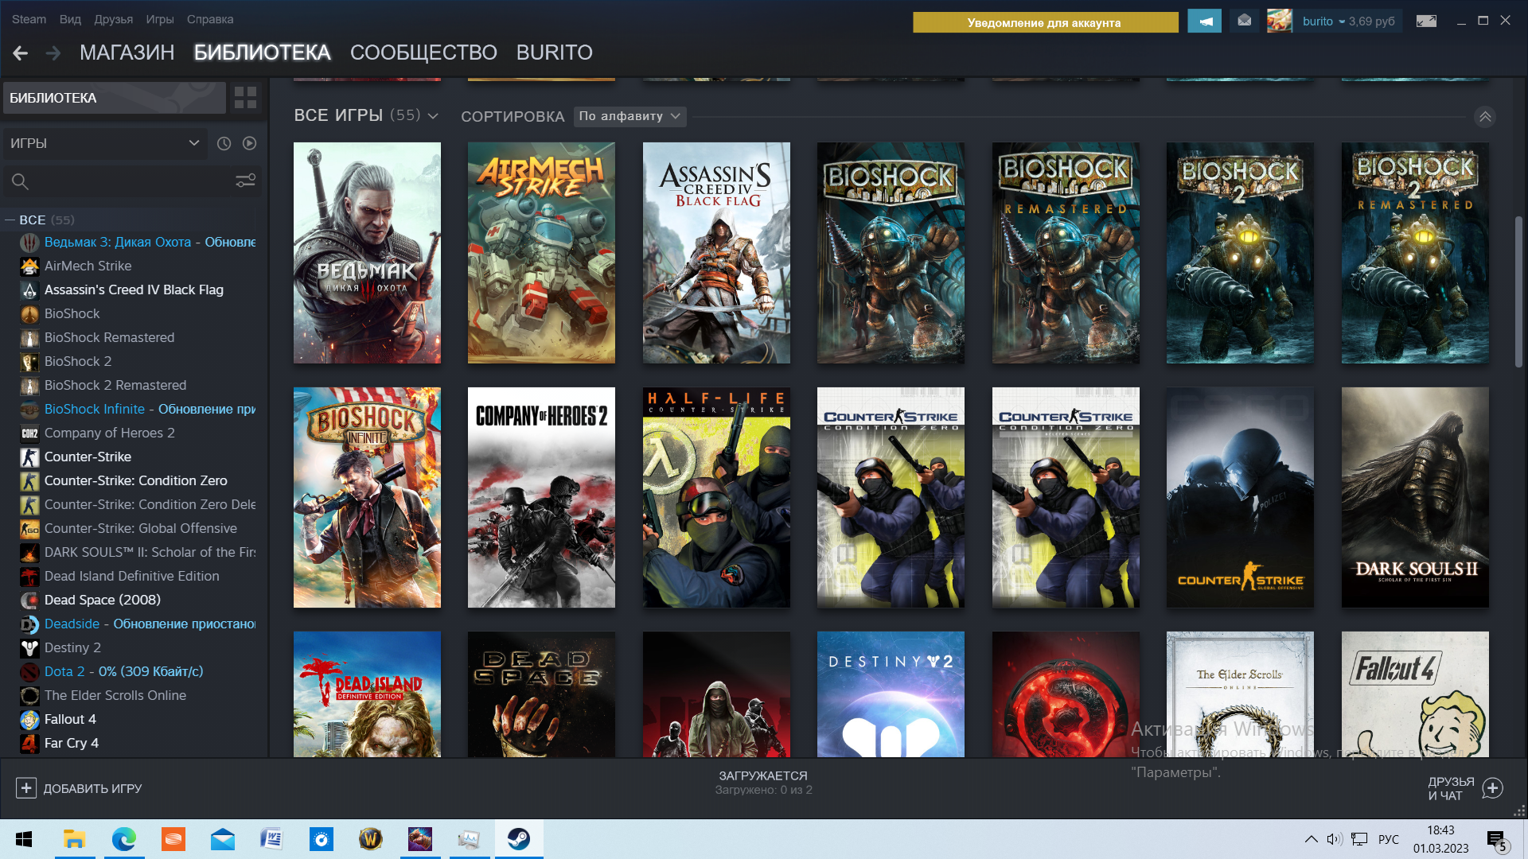
Task: Switch to grid collections view icon
Action: pyautogui.click(x=245, y=98)
